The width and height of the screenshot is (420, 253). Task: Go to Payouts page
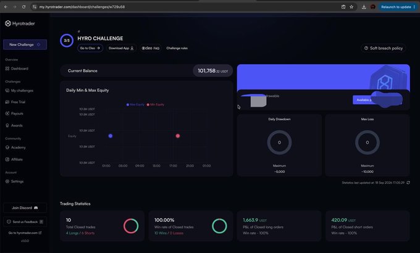pyautogui.click(x=14, y=114)
